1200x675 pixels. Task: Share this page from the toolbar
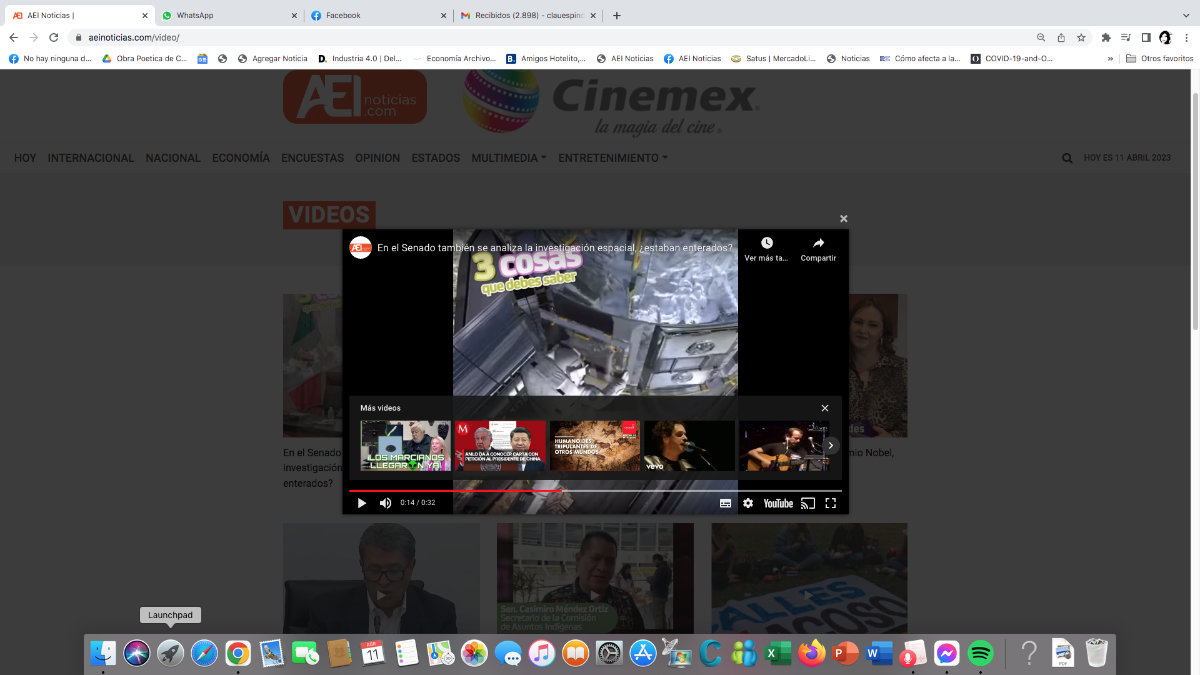1061,37
